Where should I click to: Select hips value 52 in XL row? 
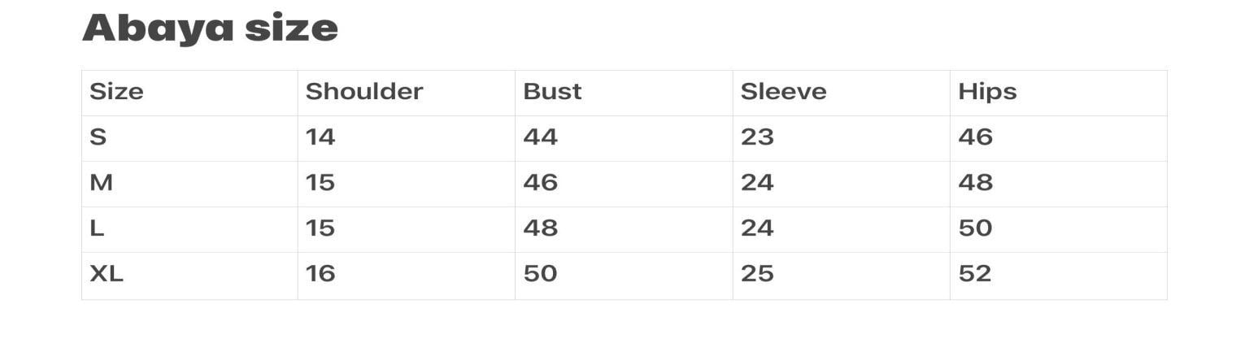point(975,275)
